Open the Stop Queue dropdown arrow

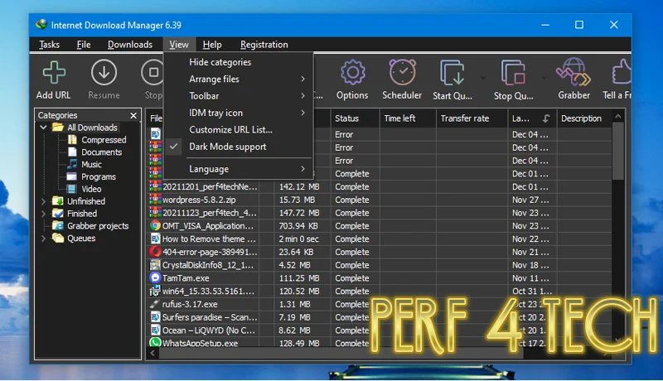point(544,78)
